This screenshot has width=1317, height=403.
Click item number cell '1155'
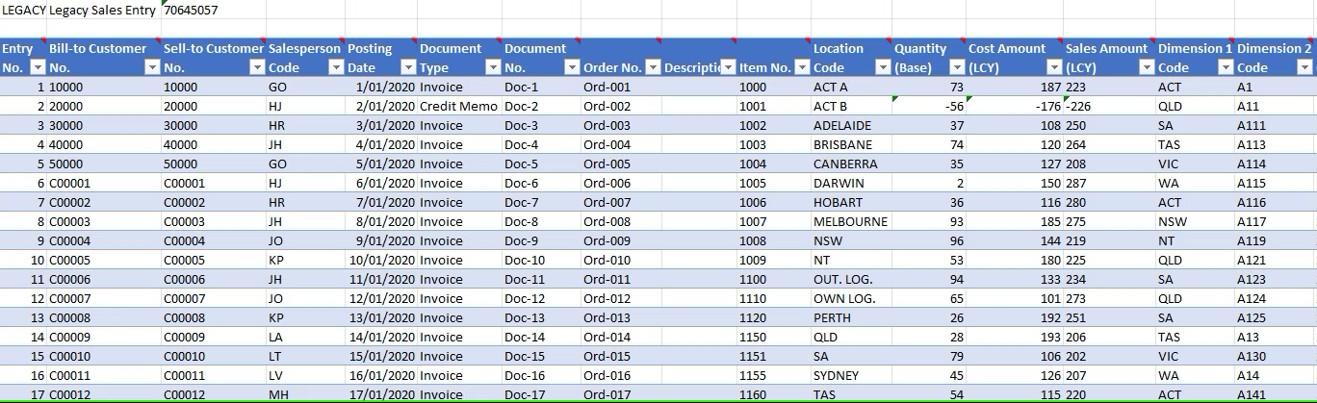[x=773, y=375]
